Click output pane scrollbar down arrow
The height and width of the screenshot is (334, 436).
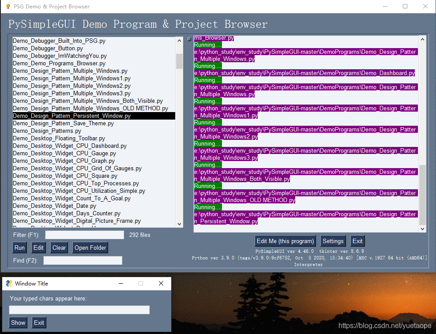click(422, 229)
